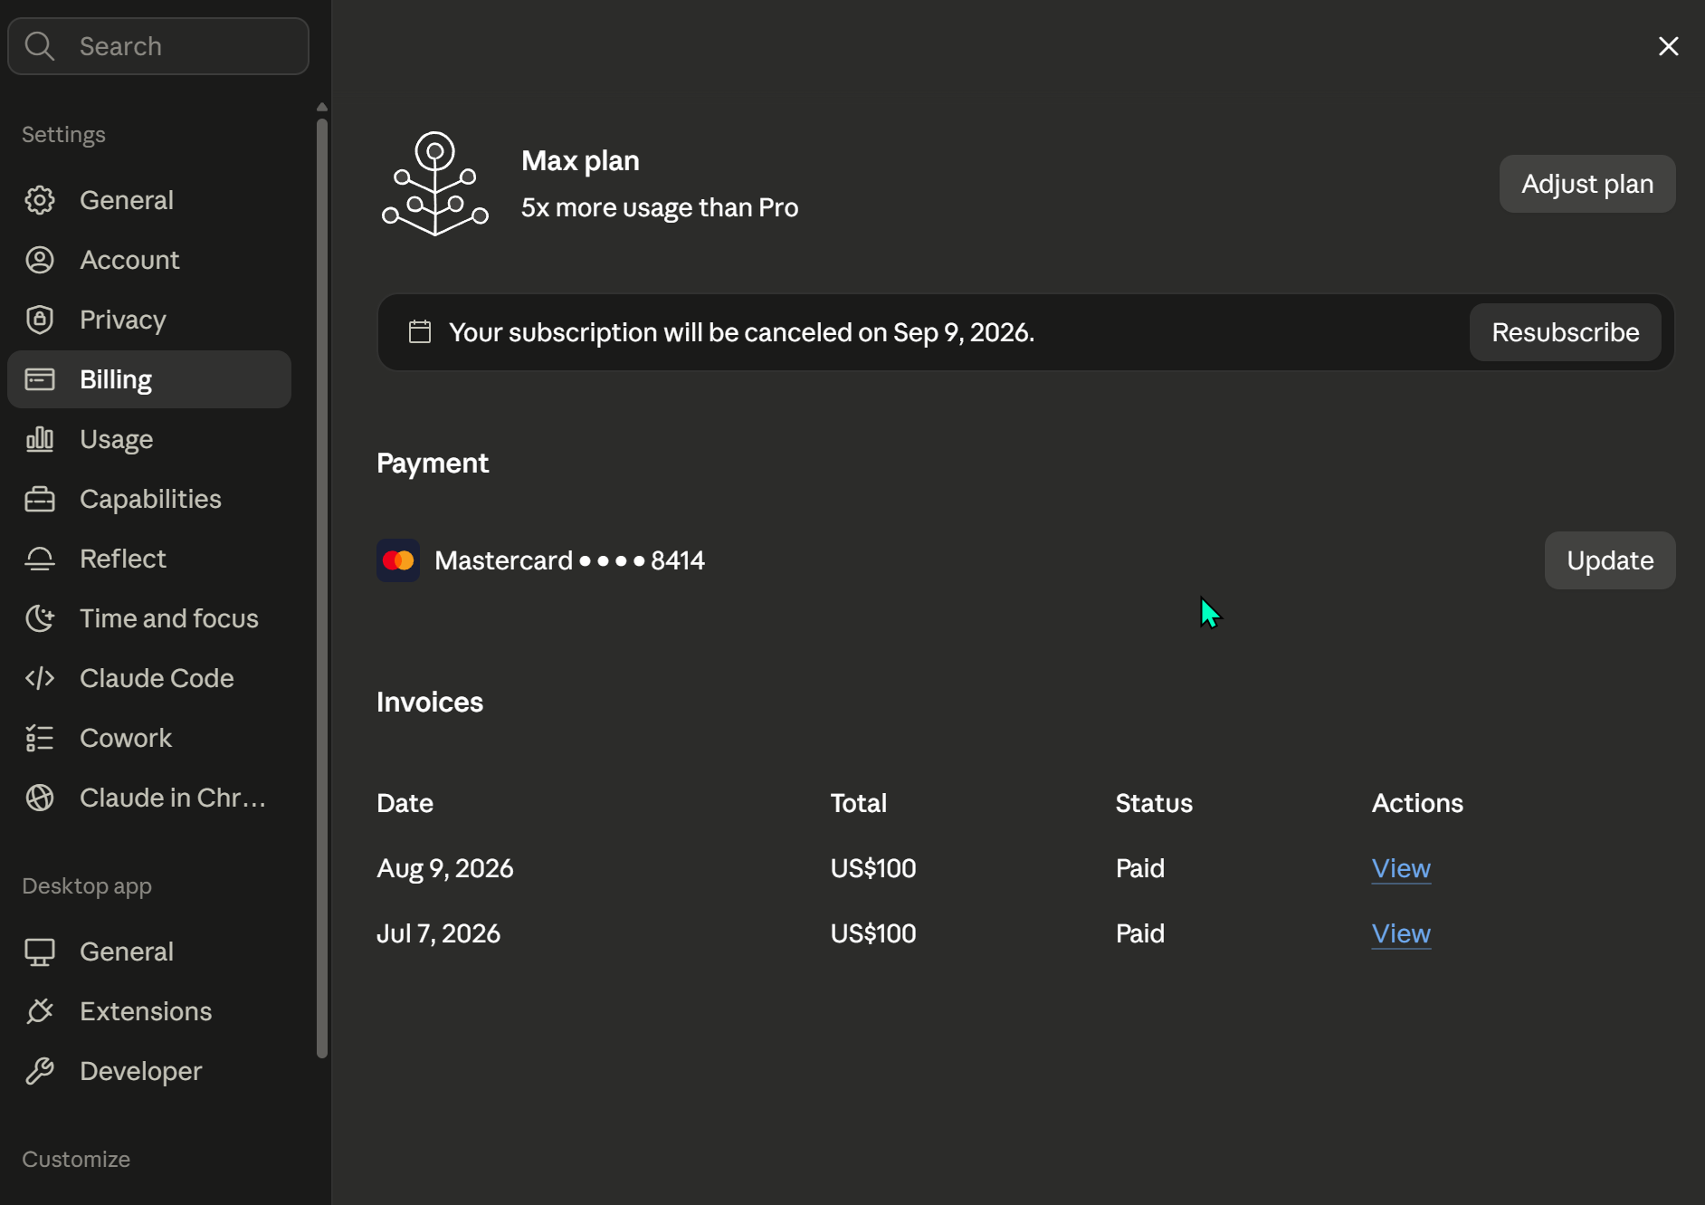Click the Max plan logo icon
Viewport: 1705px width, 1205px height.
pyautogui.click(x=435, y=184)
